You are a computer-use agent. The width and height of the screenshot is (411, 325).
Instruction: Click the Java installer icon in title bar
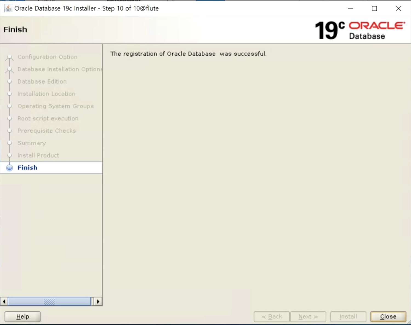(8, 8)
